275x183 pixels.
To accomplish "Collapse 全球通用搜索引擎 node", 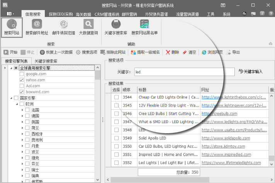I will [x=10, y=68].
